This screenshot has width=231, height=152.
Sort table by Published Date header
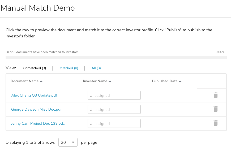pos(165,81)
